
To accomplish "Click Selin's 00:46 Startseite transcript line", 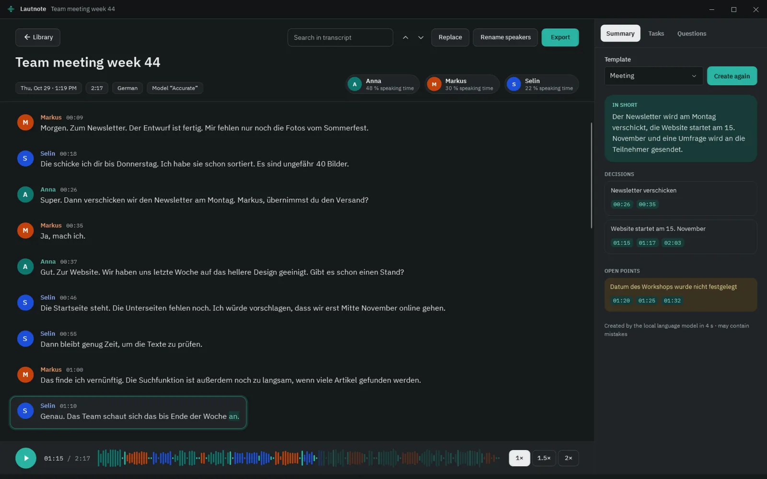I will (x=243, y=308).
